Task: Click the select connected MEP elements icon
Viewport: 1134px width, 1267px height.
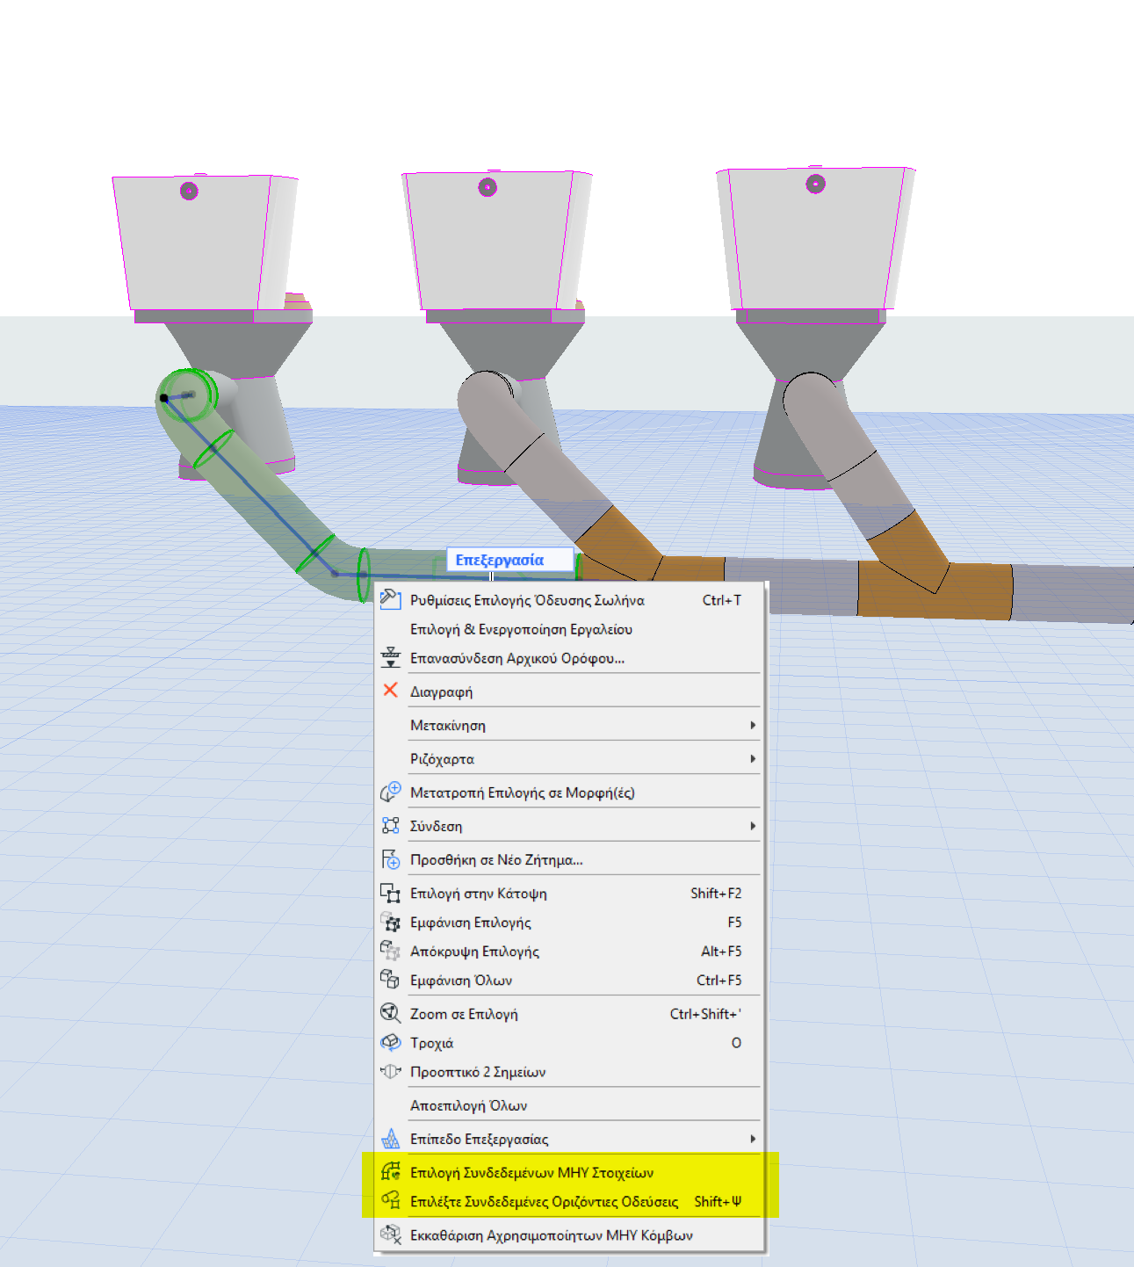Action: tap(390, 1171)
